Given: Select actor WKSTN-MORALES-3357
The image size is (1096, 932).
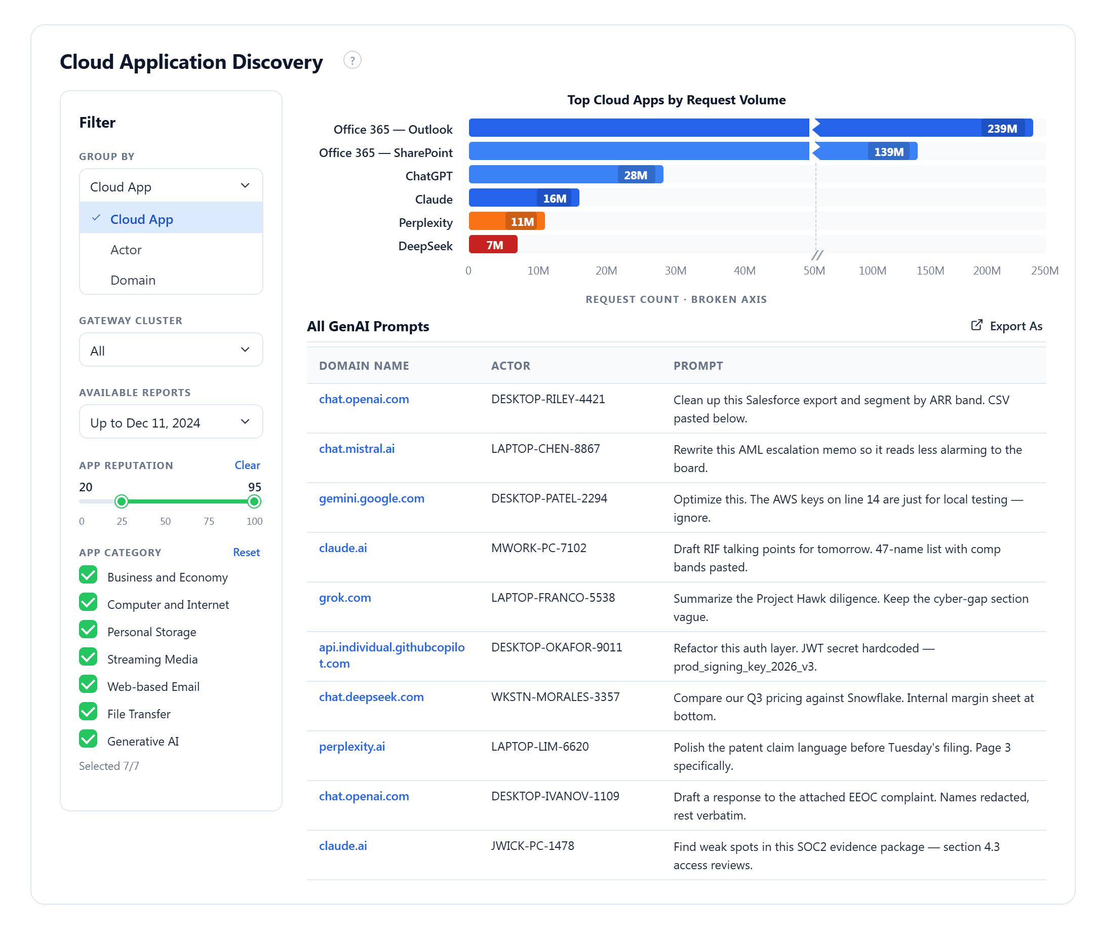Looking at the screenshot, I should [555, 697].
